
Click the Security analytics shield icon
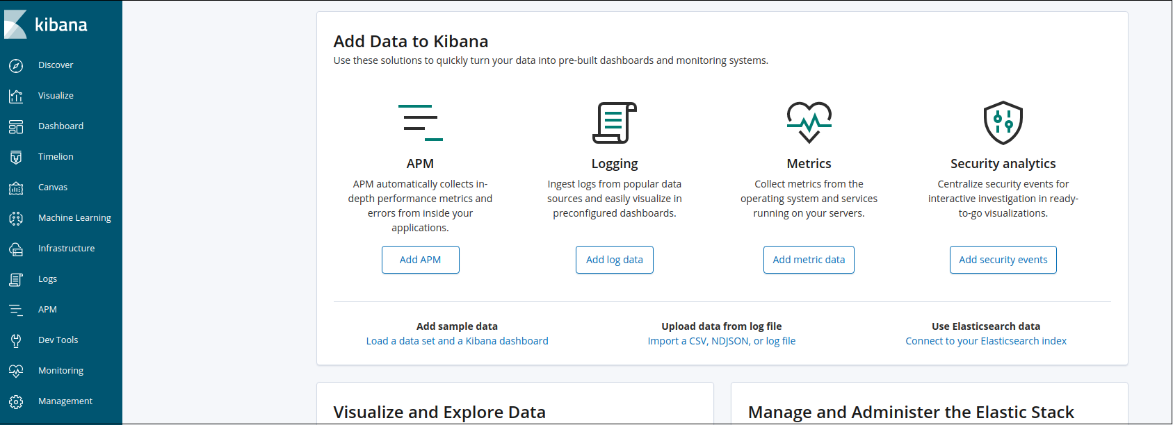pyautogui.click(x=1003, y=122)
